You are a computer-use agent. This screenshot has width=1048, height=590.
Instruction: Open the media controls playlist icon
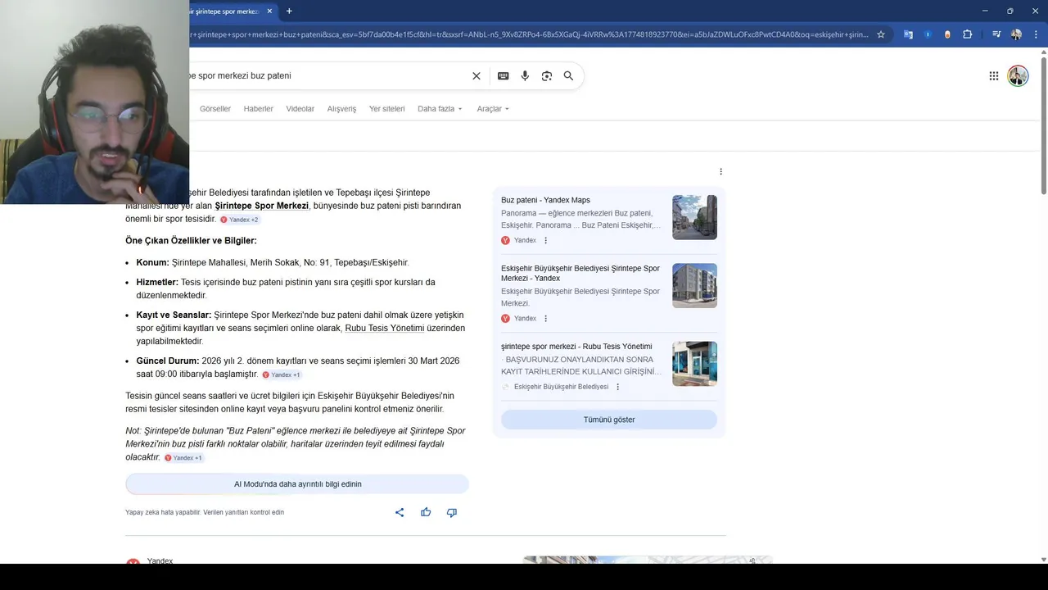(x=996, y=34)
